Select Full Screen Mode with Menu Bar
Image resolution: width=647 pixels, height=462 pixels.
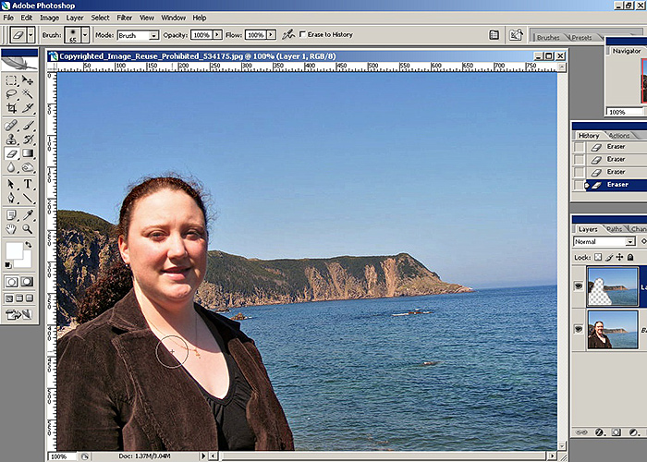(19, 298)
